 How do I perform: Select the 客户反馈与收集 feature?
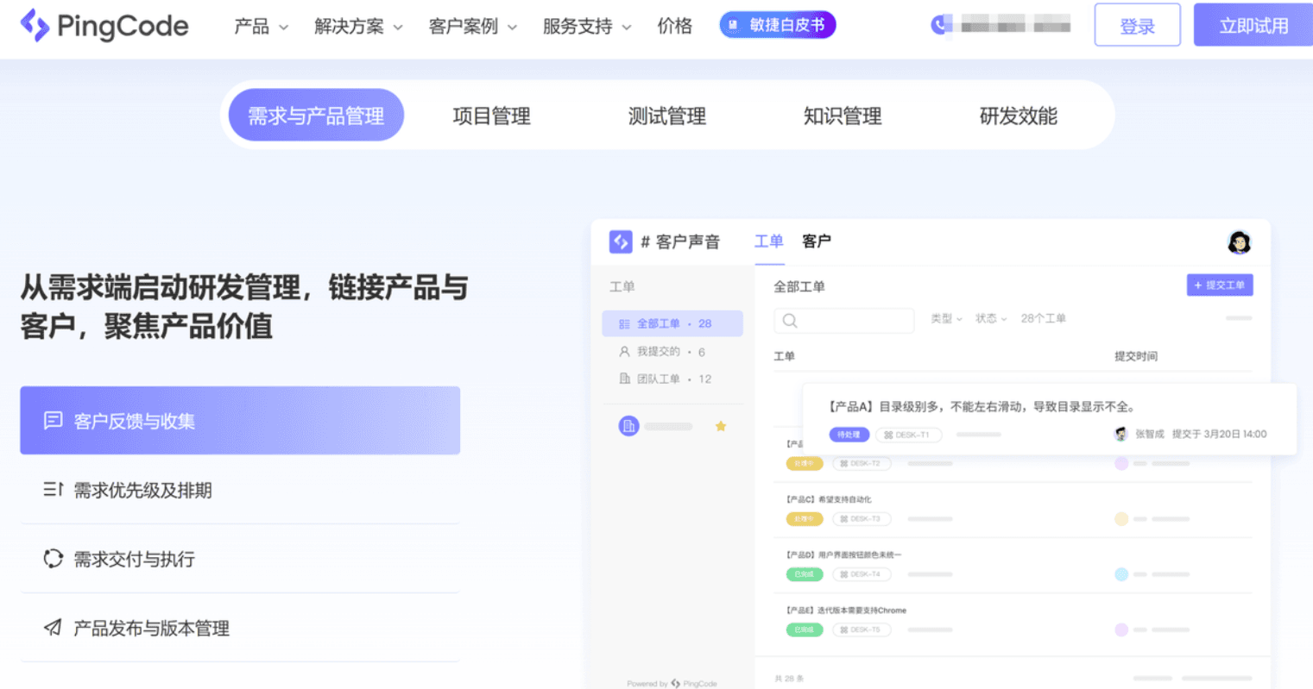tap(240, 421)
